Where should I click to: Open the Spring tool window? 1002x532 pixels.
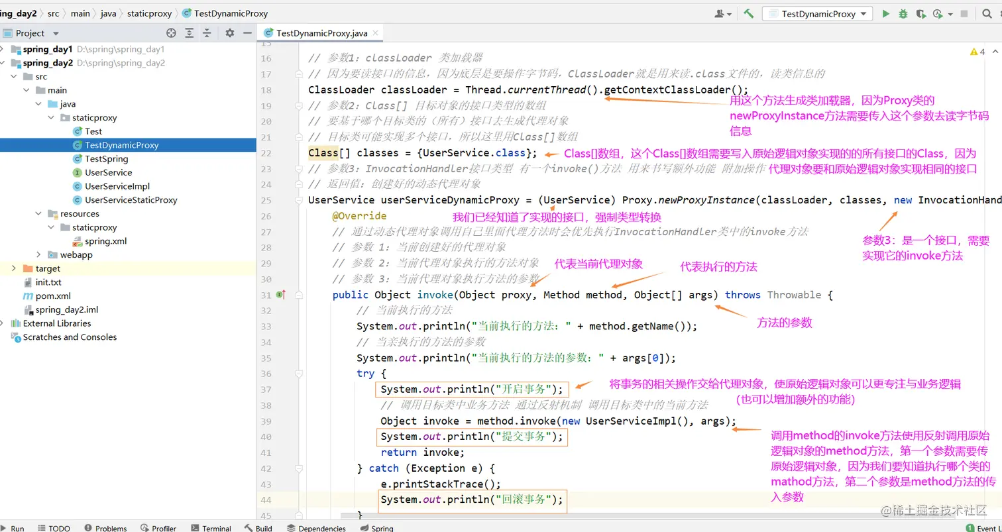[x=376, y=528]
